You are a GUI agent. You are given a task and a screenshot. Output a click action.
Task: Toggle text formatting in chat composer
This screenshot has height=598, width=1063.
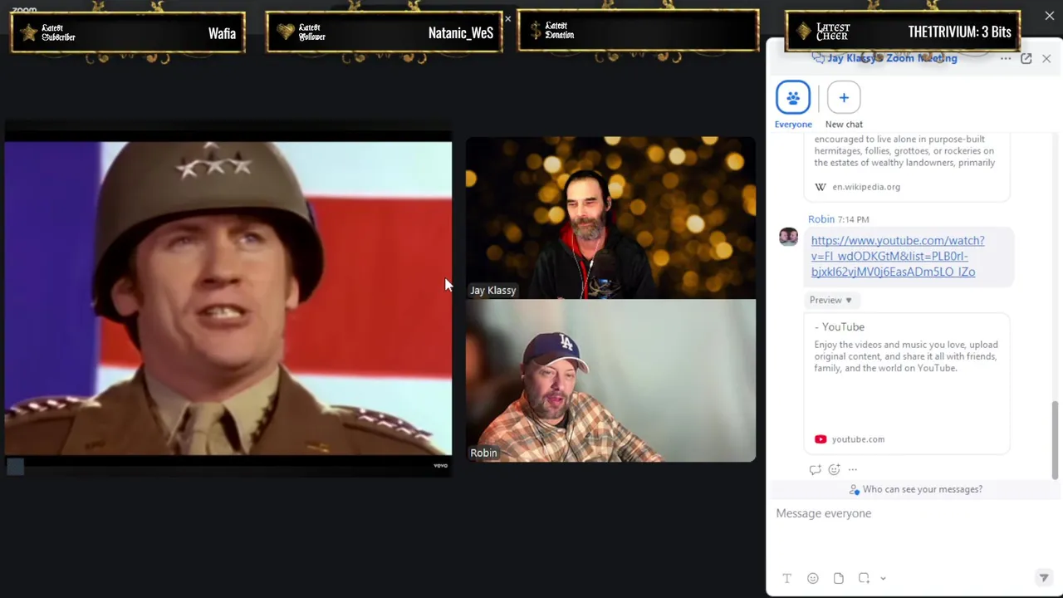click(x=787, y=578)
